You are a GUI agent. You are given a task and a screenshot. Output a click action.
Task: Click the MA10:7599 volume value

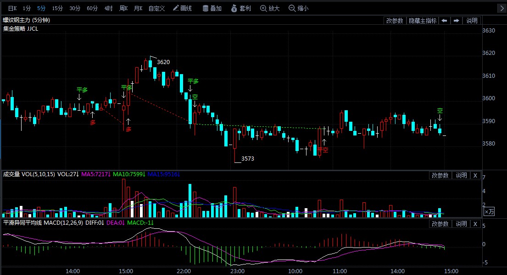[128, 174]
